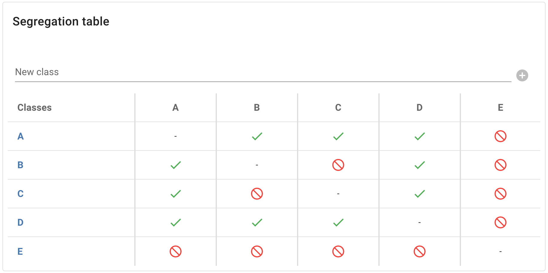Click the Classes header cell
This screenshot has width=548, height=273.
[x=35, y=107]
